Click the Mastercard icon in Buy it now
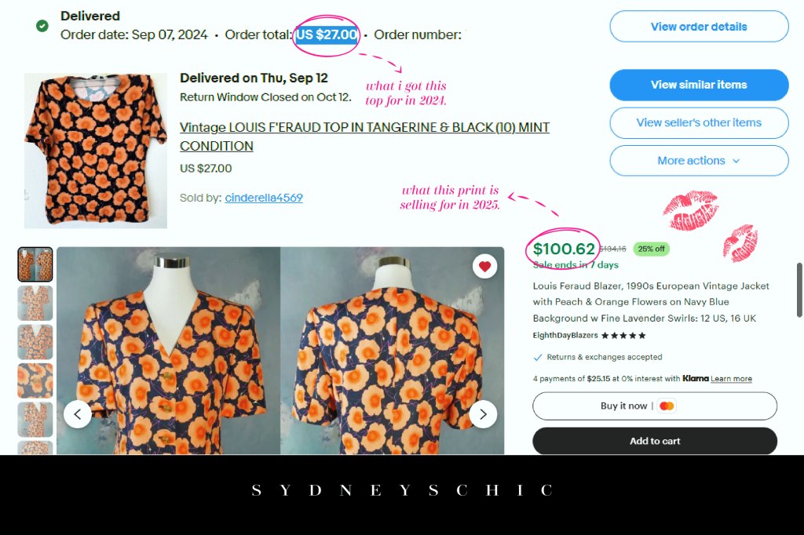Image resolution: width=804 pixels, height=535 pixels. click(x=667, y=406)
